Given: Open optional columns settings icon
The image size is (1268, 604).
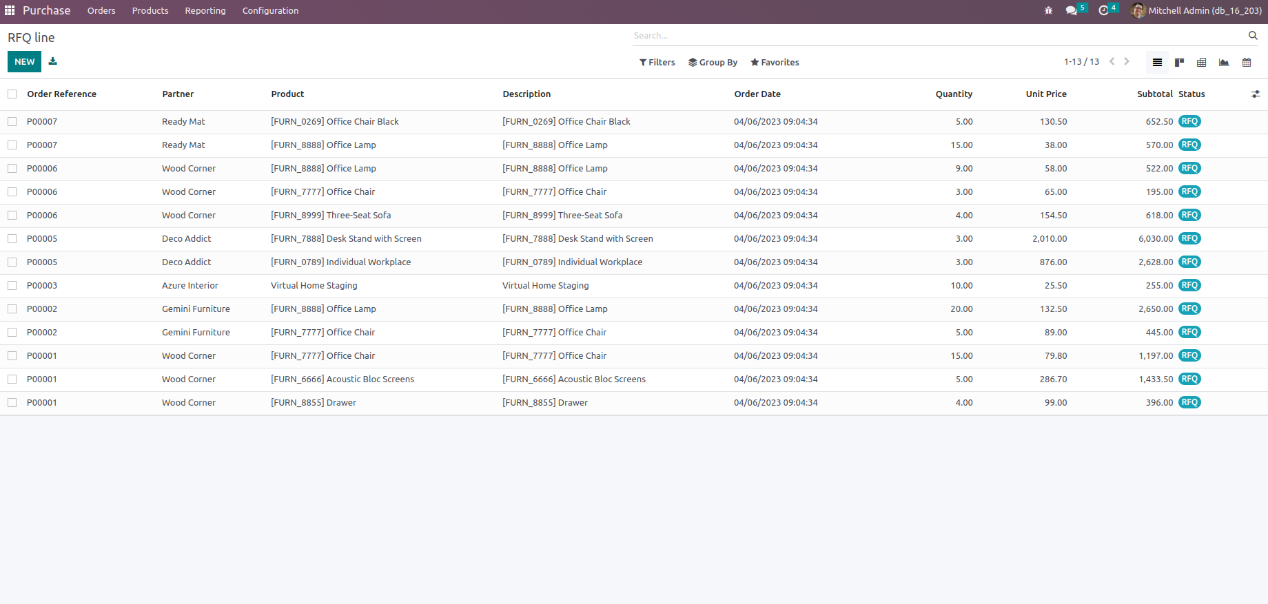Looking at the screenshot, I should tap(1256, 94).
